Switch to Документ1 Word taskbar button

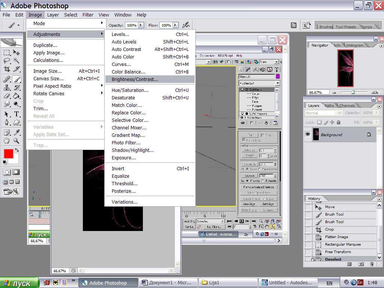tap(168, 283)
